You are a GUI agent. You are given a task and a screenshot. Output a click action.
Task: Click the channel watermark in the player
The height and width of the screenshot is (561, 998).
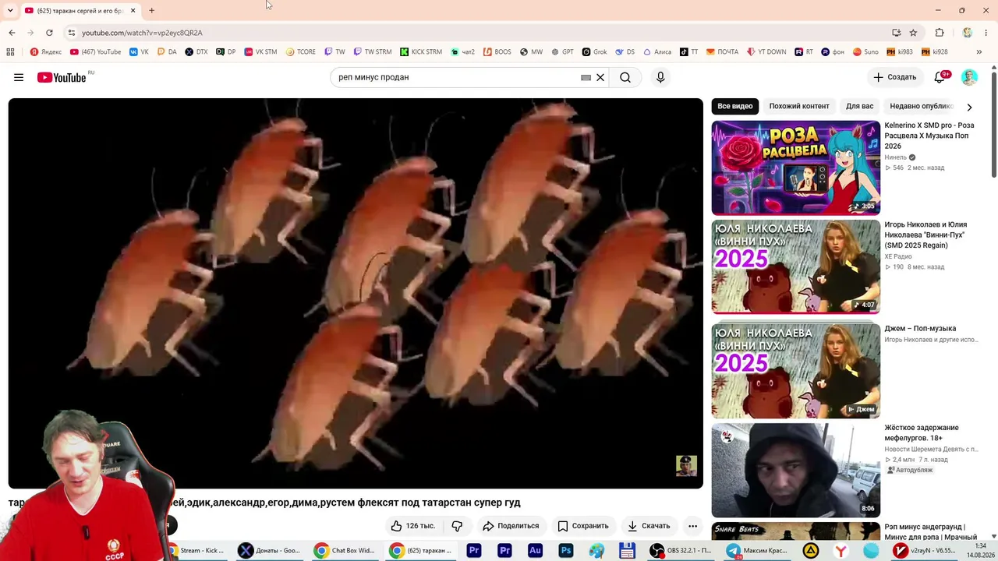coord(686,466)
